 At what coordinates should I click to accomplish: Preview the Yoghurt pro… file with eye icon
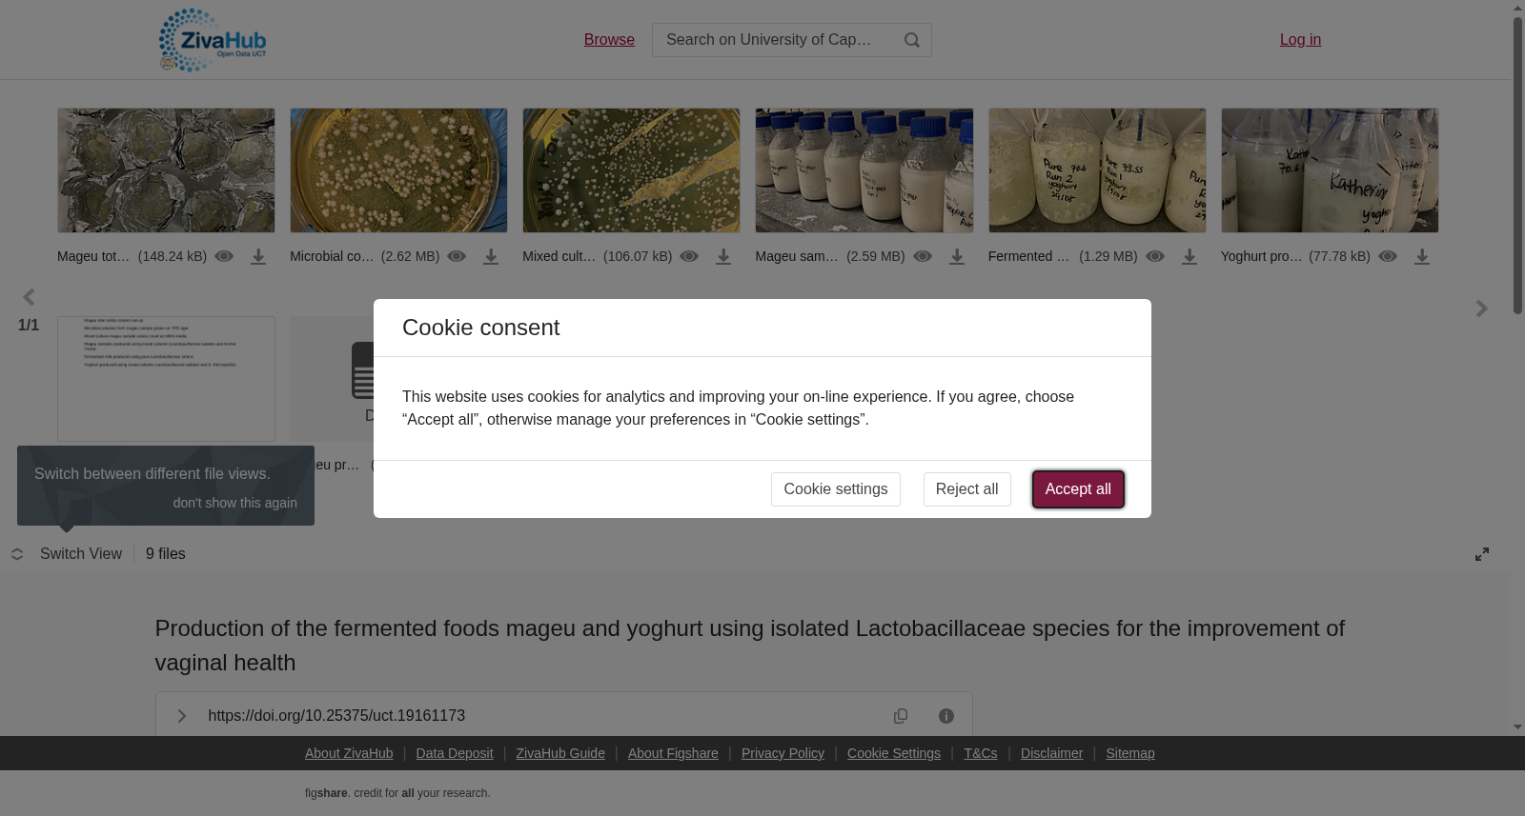coord(1388,256)
